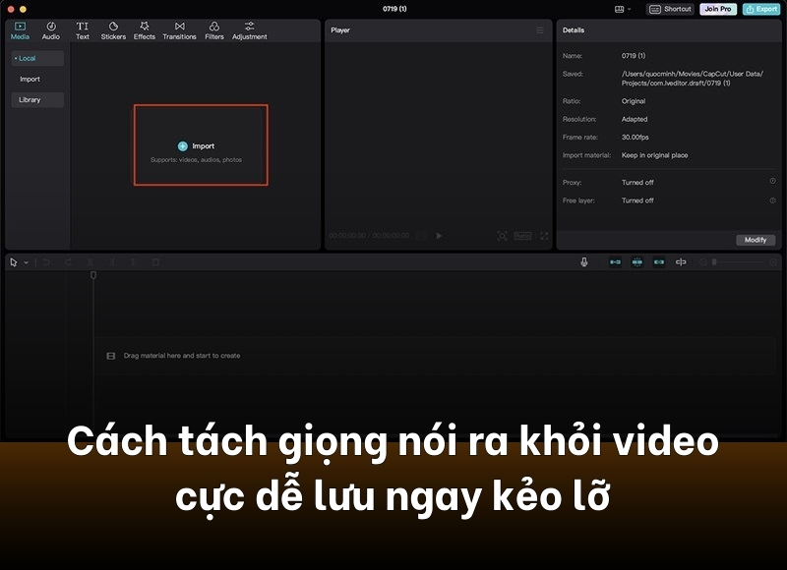
Task: Select Import in the media sidebar
Action: (x=30, y=80)
